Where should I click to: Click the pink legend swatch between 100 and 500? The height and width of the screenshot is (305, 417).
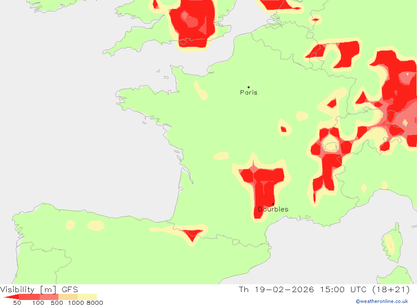coord(49,297)
